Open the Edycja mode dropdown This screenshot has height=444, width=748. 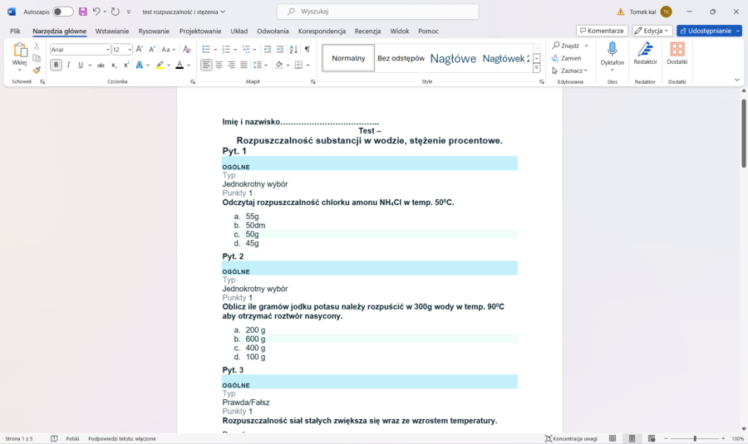tap(652, 31)
